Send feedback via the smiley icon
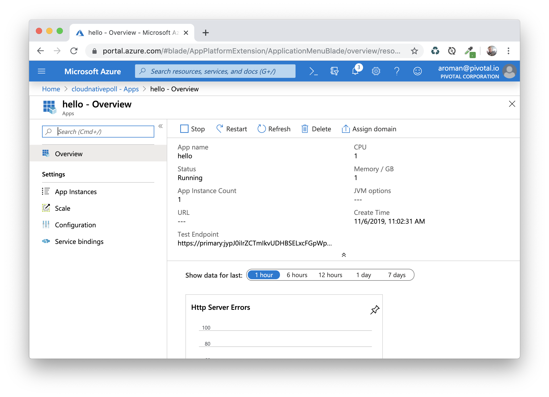 [x=417, y=71]
